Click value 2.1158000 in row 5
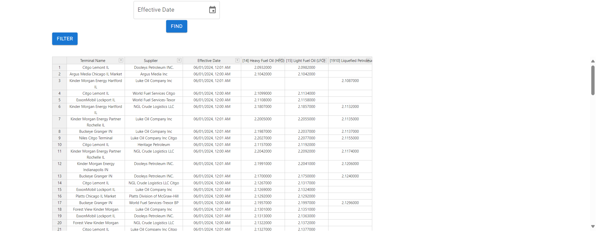Image resolution: width=604 pixels, height=232 pixels. [307, 100]
